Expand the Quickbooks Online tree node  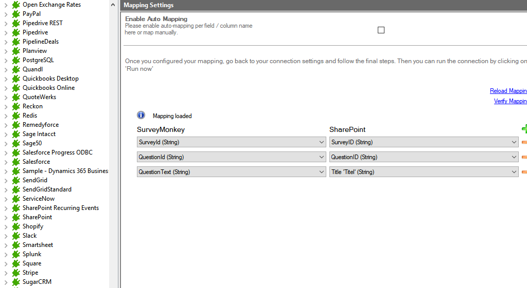tap(6, 88)
